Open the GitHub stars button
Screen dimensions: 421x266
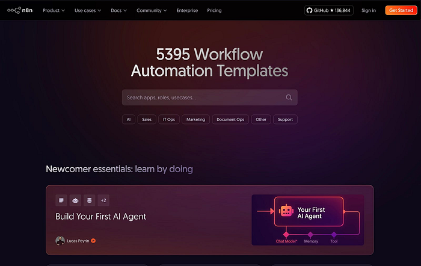(328, 10)
